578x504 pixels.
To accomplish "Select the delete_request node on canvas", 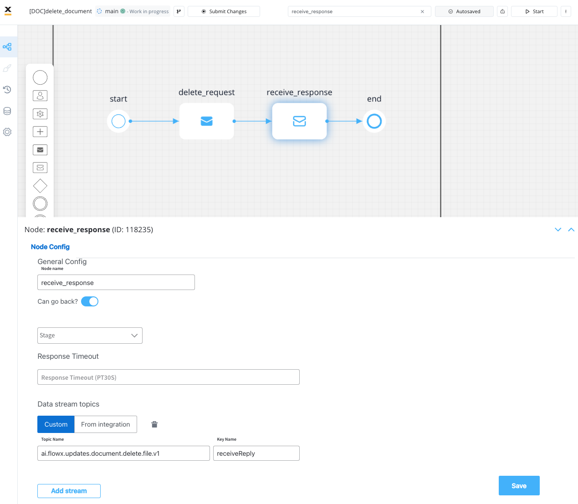I will [x=207, y=121].
